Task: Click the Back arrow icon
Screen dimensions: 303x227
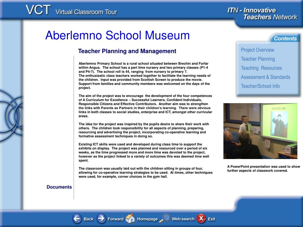Action: pyautogui.click(x=77, y=219)
